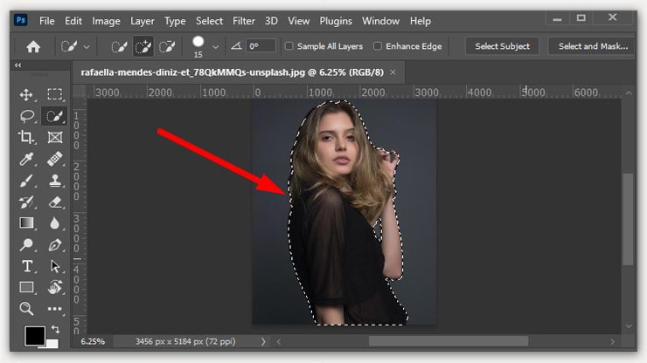Select the Horizontal Type tool

(x=26, y=266)
